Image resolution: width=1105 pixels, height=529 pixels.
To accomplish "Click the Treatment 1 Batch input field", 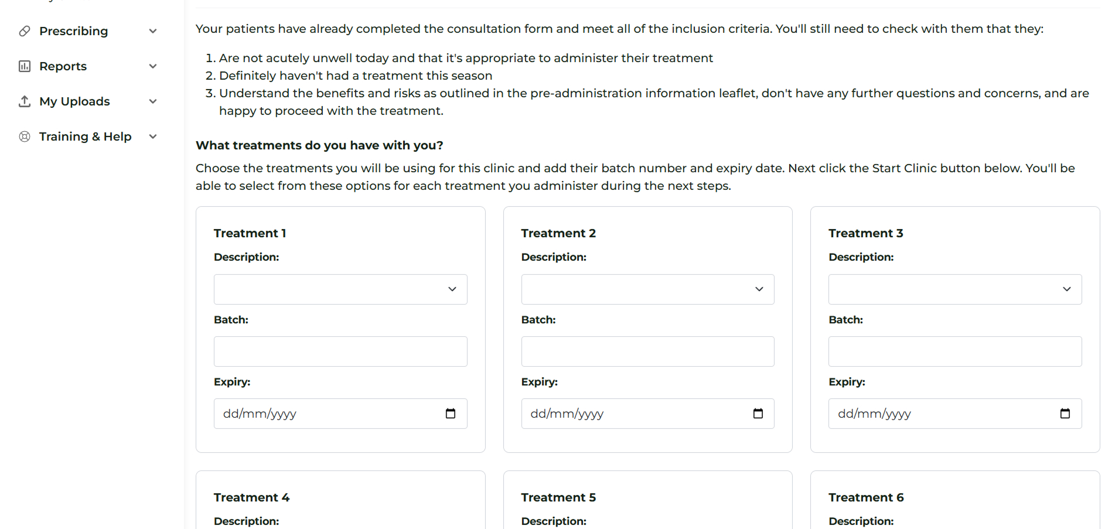I will 340,351.
